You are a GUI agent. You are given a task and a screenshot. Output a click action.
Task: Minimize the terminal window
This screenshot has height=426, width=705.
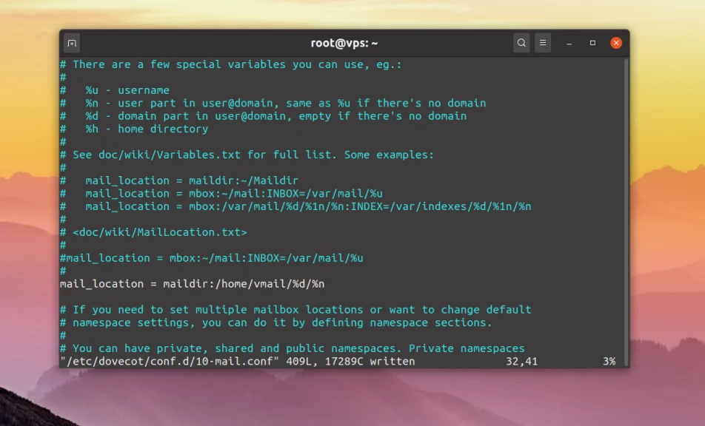pyautogui.click(x=569, y=43)
